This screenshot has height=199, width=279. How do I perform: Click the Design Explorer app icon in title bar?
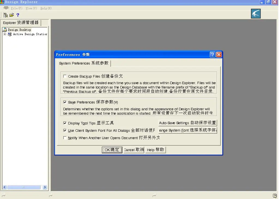tap(2, 2)
